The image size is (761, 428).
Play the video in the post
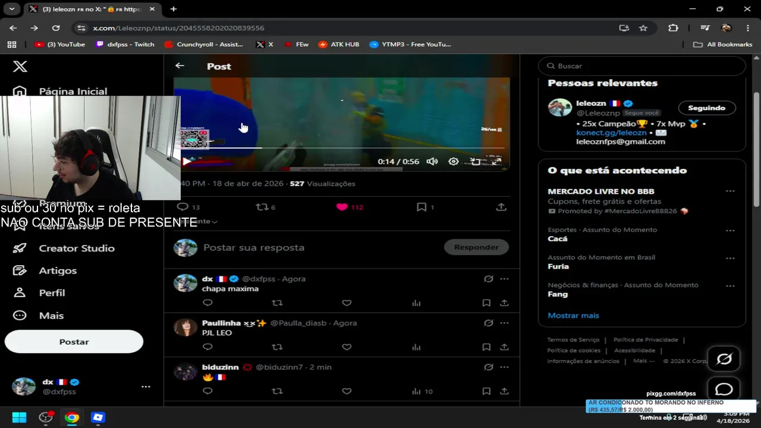coord(187,161)
